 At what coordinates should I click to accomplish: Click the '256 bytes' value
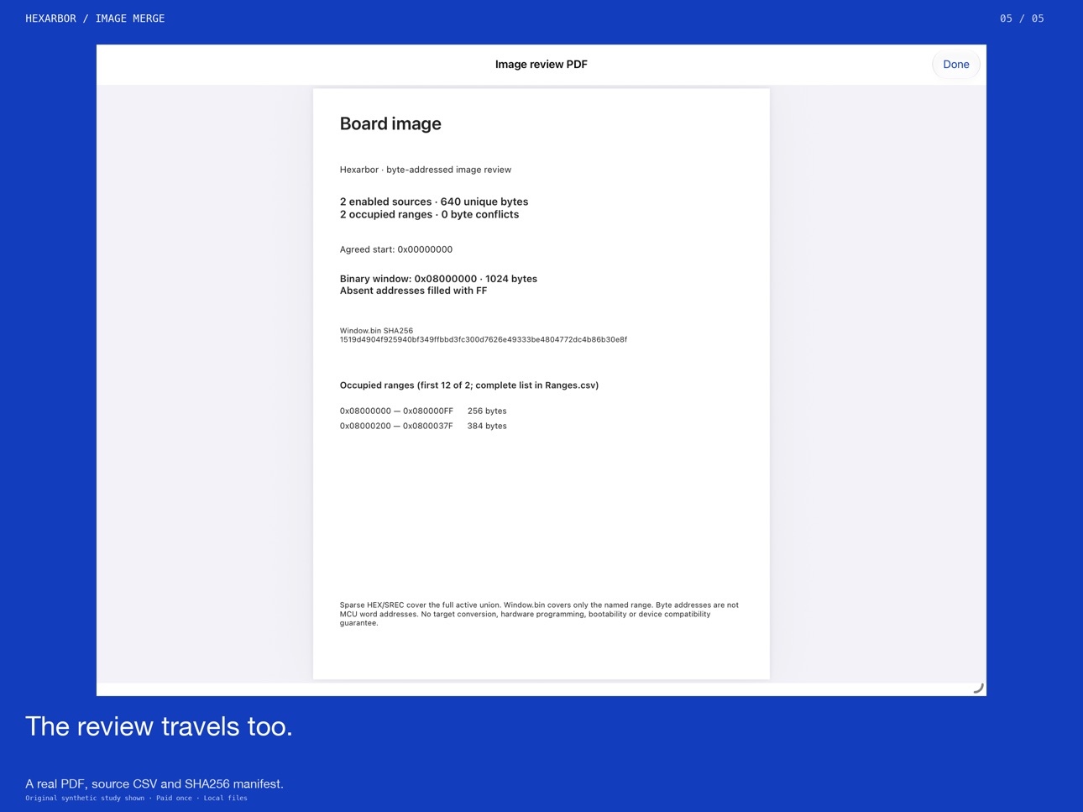[x=487, y=411]
